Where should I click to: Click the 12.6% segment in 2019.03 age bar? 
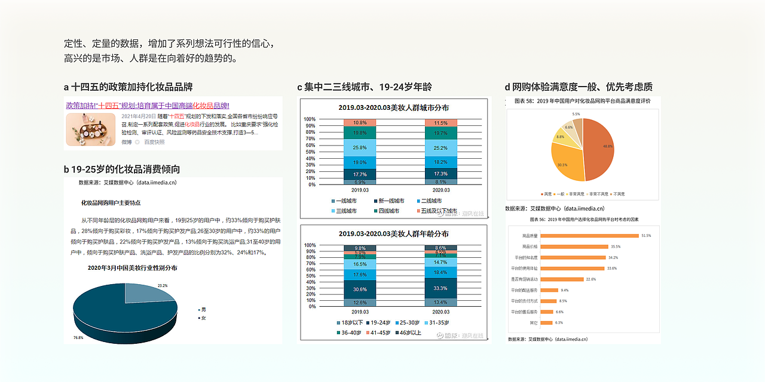tap(360, 303)
